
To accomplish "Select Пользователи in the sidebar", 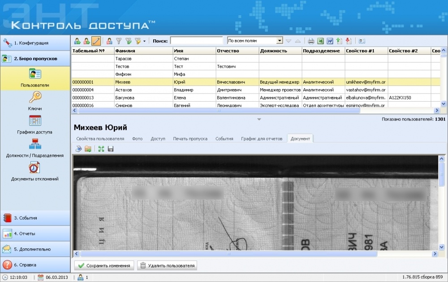I will tap(35, 77).
